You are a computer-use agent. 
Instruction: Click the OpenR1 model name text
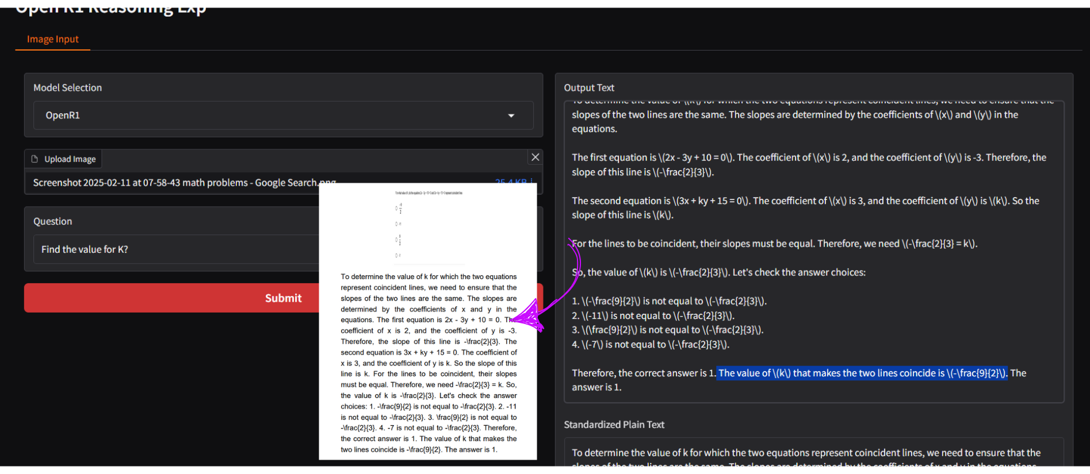pyautogui.click(x=63, y=115)
